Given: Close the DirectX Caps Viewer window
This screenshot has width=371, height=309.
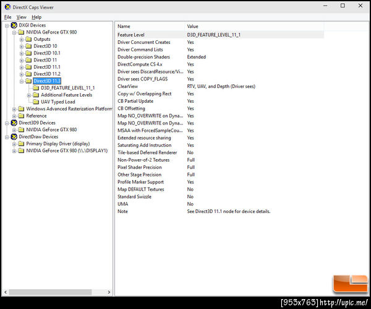Looking at the screenshot, I should 360,6.
